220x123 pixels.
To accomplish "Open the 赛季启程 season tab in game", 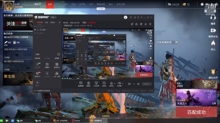I will (101, 4).
